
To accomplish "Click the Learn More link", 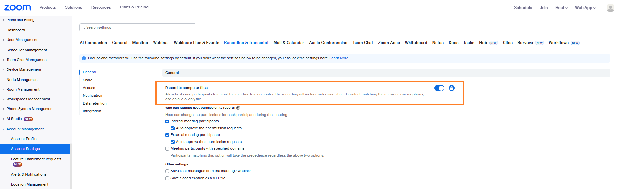I will coord(339,58).
